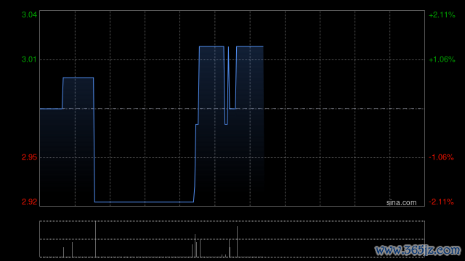Viewport: 465px width, 261px height.
Task: Open the www.365jz.com watermark link
Action: pyautogui.click(x=418, y=250)
